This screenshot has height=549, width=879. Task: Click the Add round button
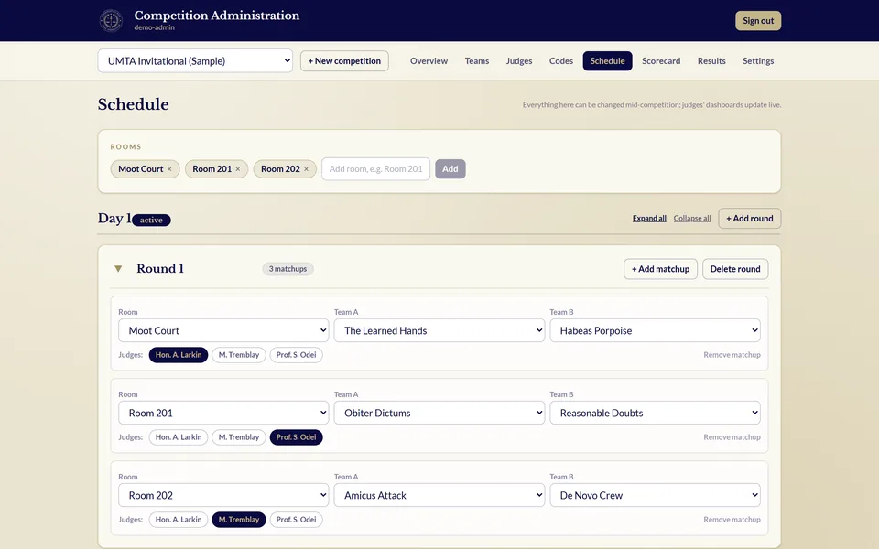point(750,219)
